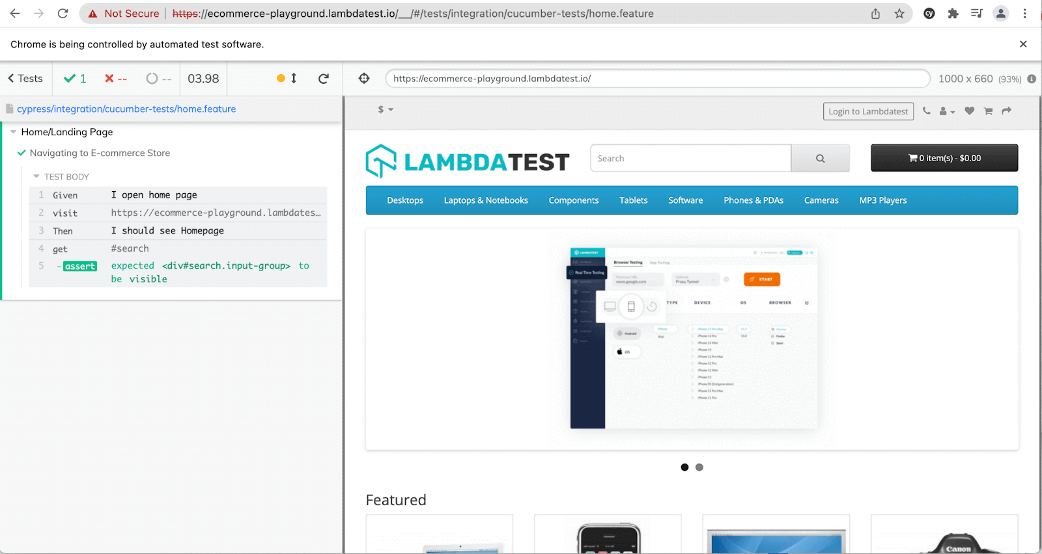
Task: Open the Phones & PDAs menu
Action: coord(753,200)
